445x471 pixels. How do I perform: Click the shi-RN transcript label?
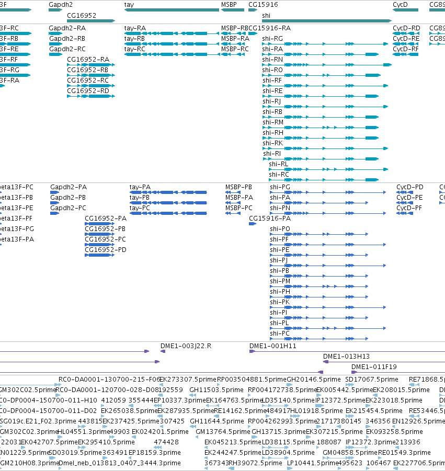pyautogui.click(x=272, y=59)
